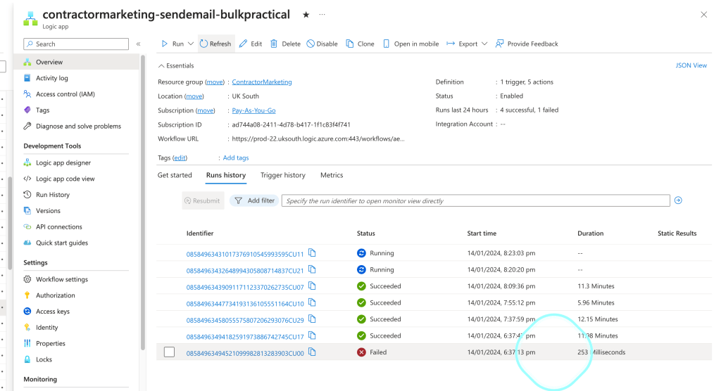The width and height of the screenshot is (721, 391).
Task: Switch to Trigger history tab
Action: [283, 175]
